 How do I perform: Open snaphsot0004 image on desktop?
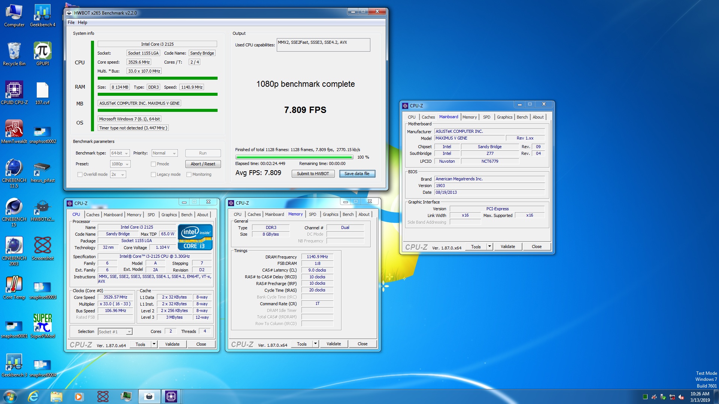tap(43, 368)
